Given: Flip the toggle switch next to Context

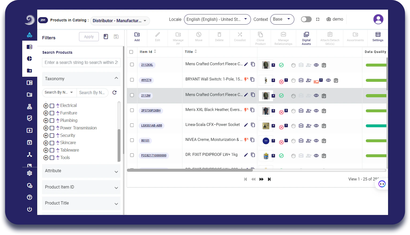Looking at the screenshot, I should point(306,19).
